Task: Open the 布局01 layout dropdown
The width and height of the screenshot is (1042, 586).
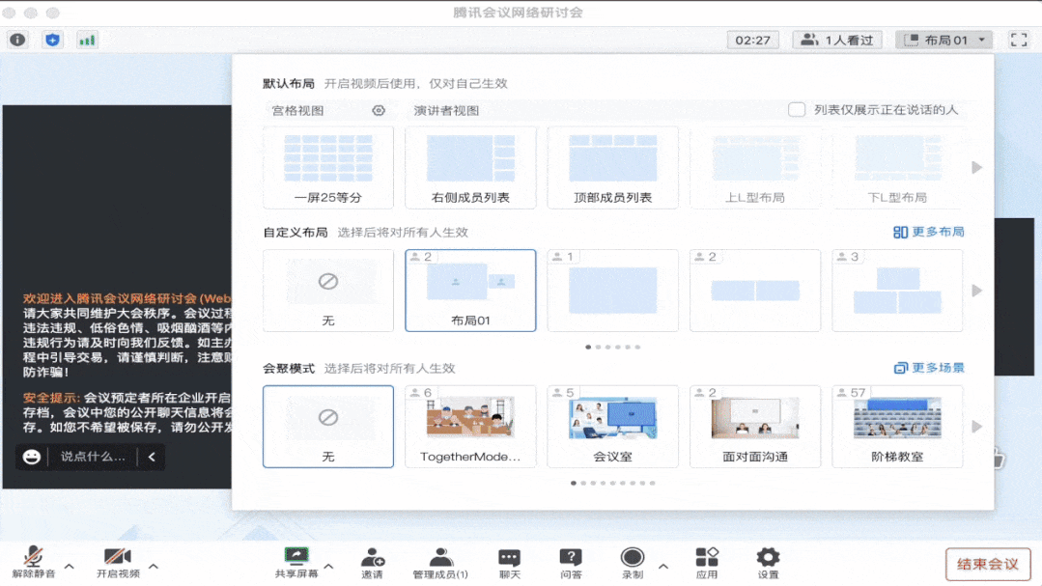Action: coord(944,40)
